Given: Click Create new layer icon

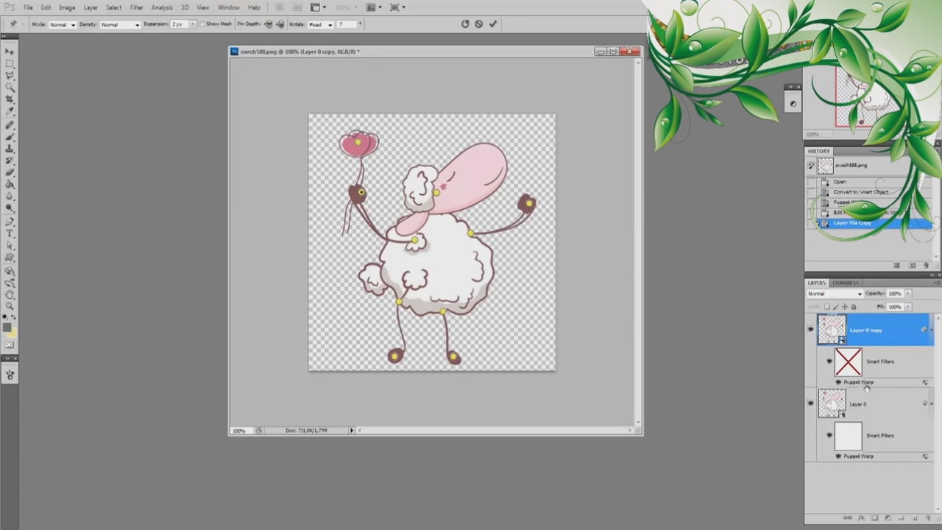Looking at the screenshot, I should (914, 518).
